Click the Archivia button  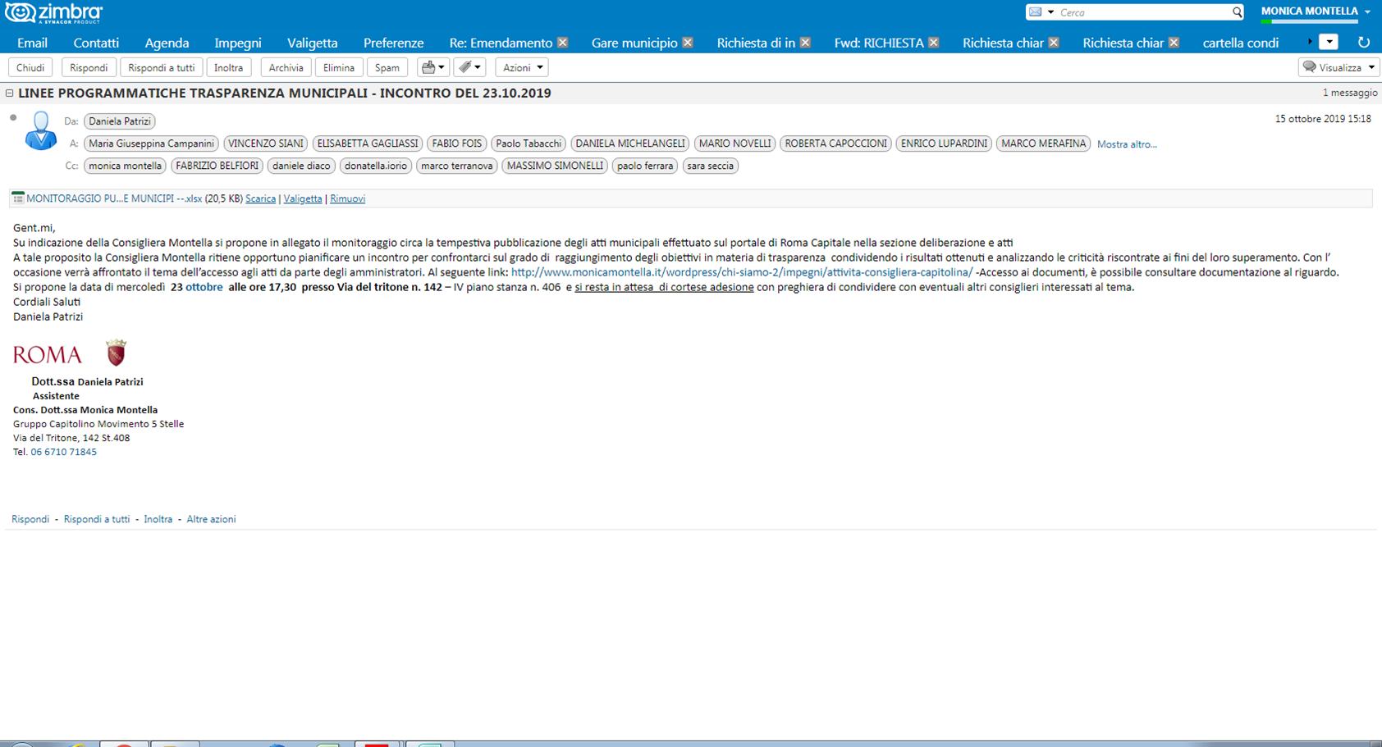286,67
